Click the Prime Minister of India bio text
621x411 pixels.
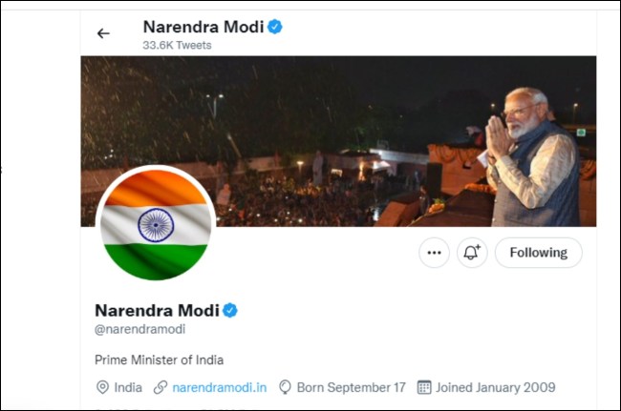point(159,360)
